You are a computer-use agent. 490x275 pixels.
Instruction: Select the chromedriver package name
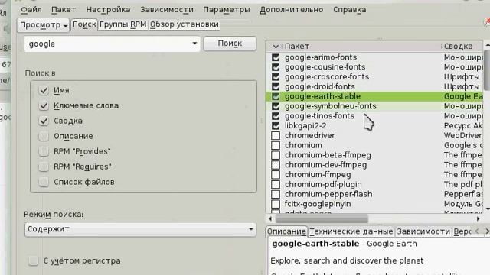pyautogui.click(x=309, y=136)
